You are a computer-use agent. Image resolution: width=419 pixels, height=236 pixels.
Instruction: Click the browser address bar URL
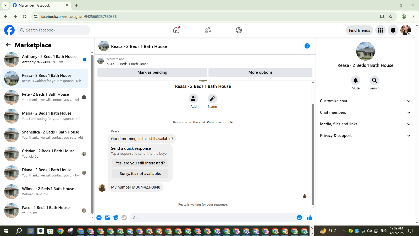(79, 17)
